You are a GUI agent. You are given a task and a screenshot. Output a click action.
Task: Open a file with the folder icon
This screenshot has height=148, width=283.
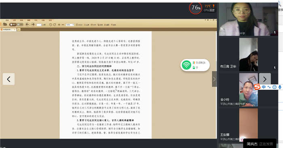[x=5, y=24]
